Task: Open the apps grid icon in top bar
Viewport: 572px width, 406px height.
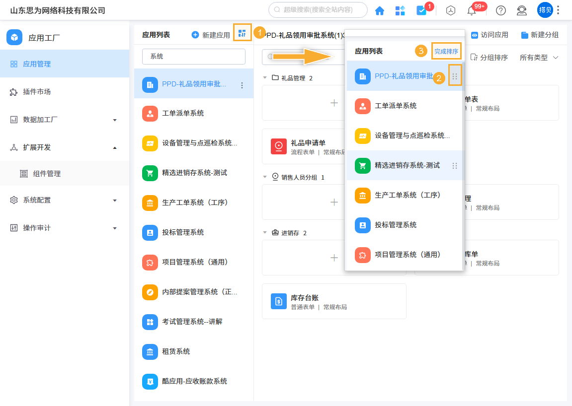Action: click(400, 10)
